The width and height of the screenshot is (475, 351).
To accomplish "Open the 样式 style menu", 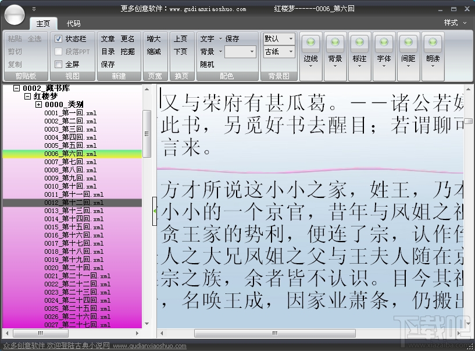I will [x=455, y=23].
